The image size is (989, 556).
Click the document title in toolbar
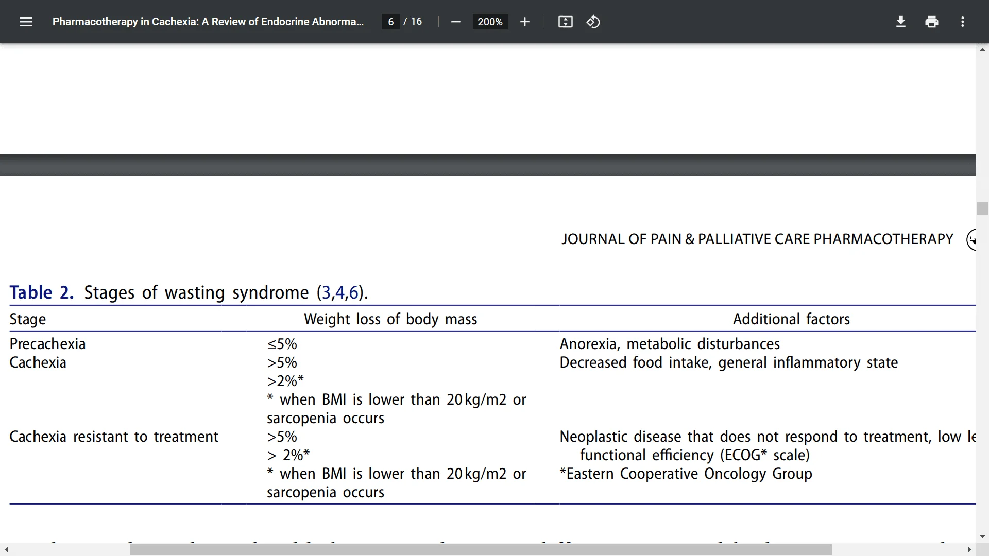coord(208,22)
